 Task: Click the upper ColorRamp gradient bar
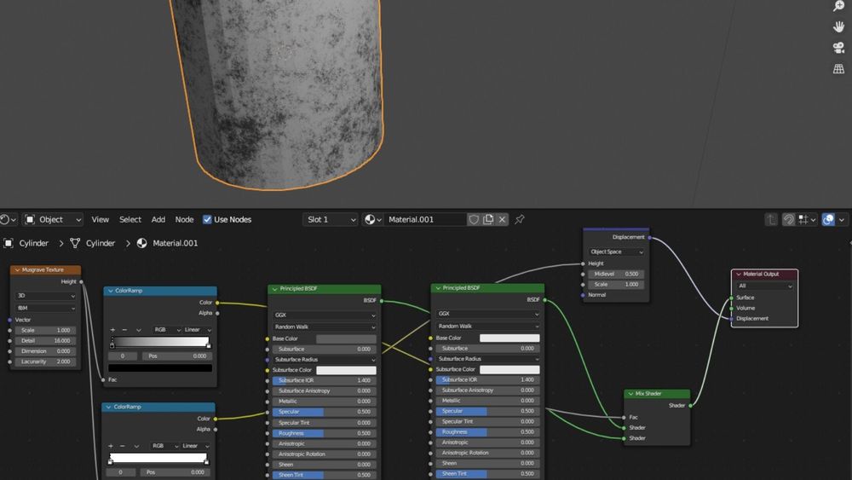[x=160, y=342]
